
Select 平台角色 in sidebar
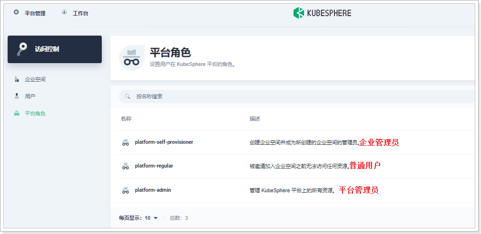pos(35,113)
